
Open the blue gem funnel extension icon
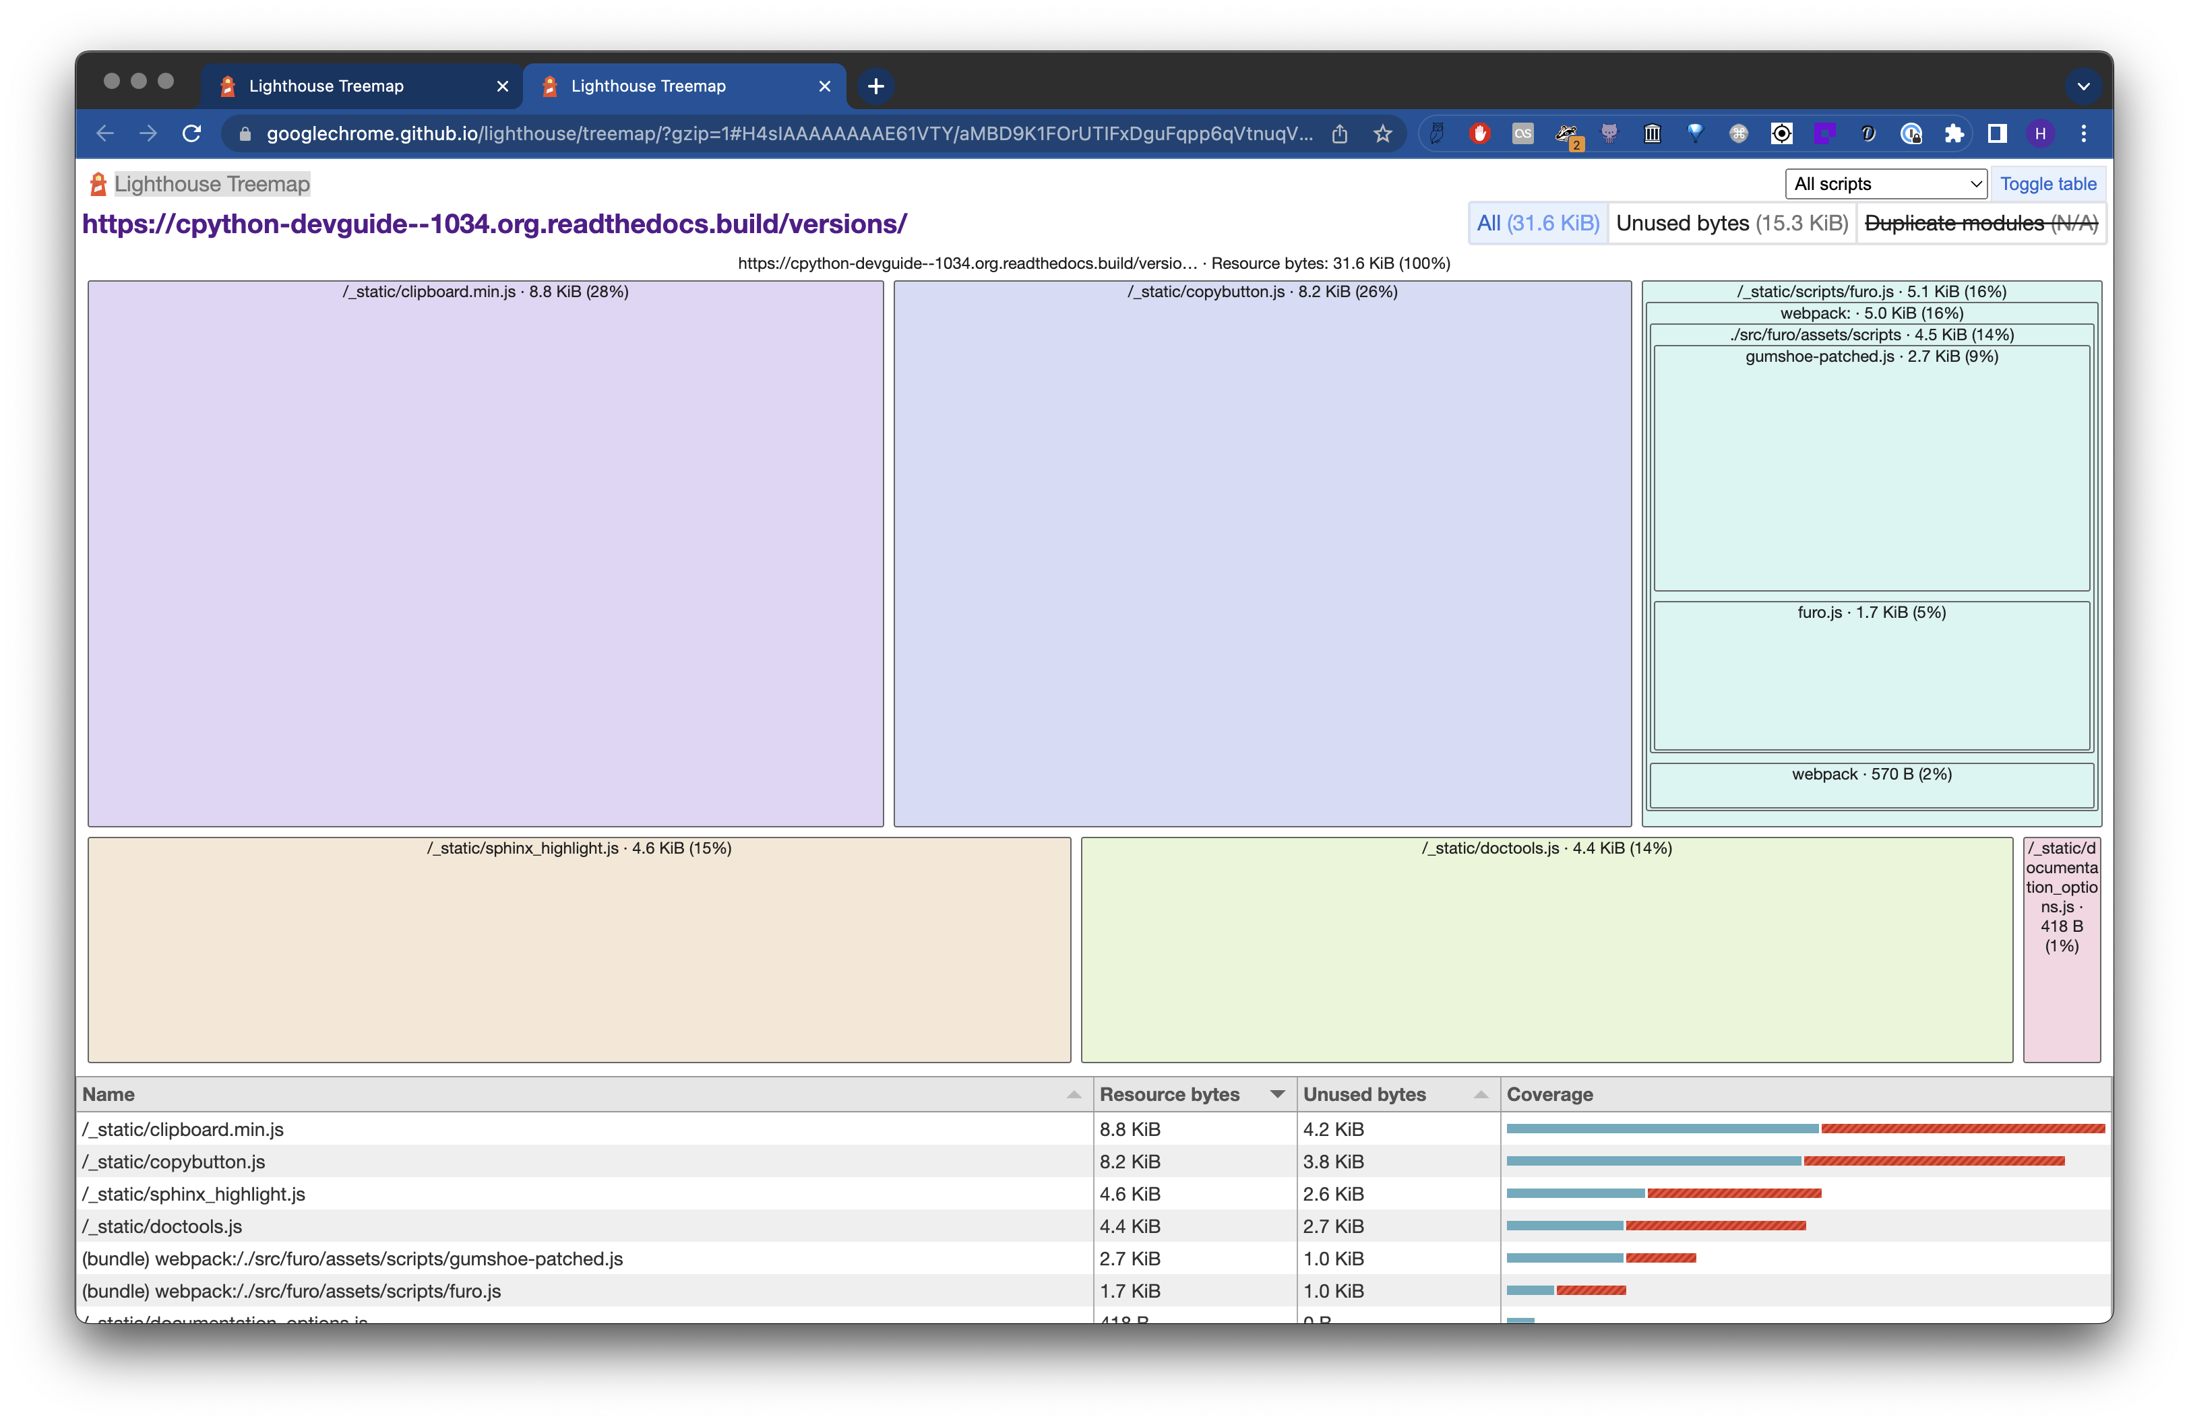click(x=1695, y=134)
